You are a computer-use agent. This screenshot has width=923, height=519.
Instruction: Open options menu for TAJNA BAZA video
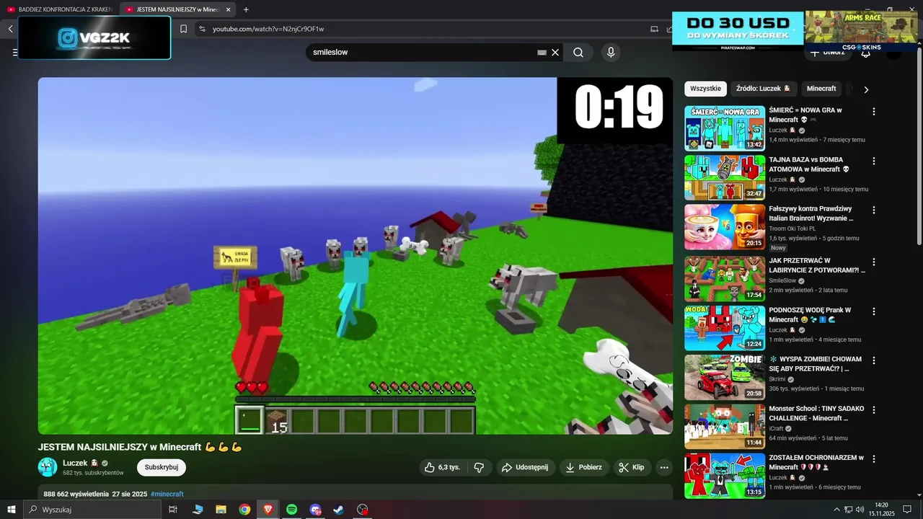[874, 161]
